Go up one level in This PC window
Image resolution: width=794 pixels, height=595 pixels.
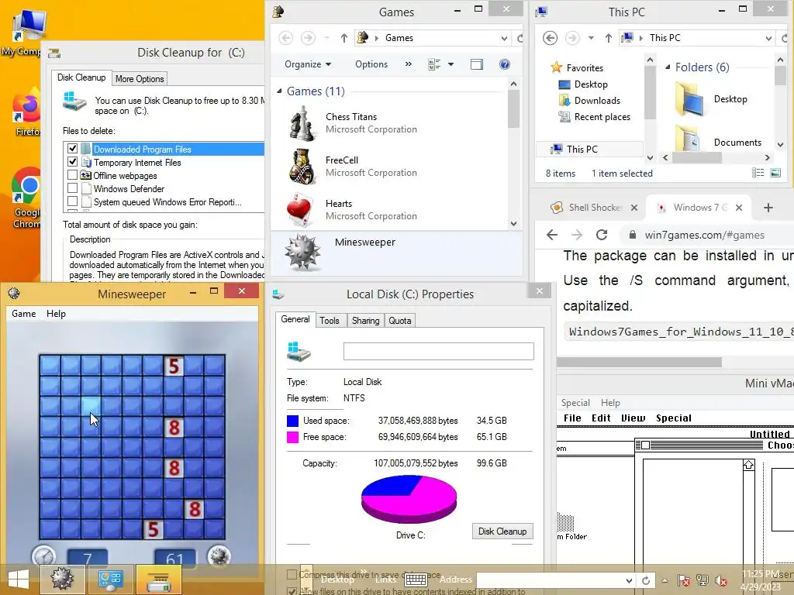tap(608, 38)
